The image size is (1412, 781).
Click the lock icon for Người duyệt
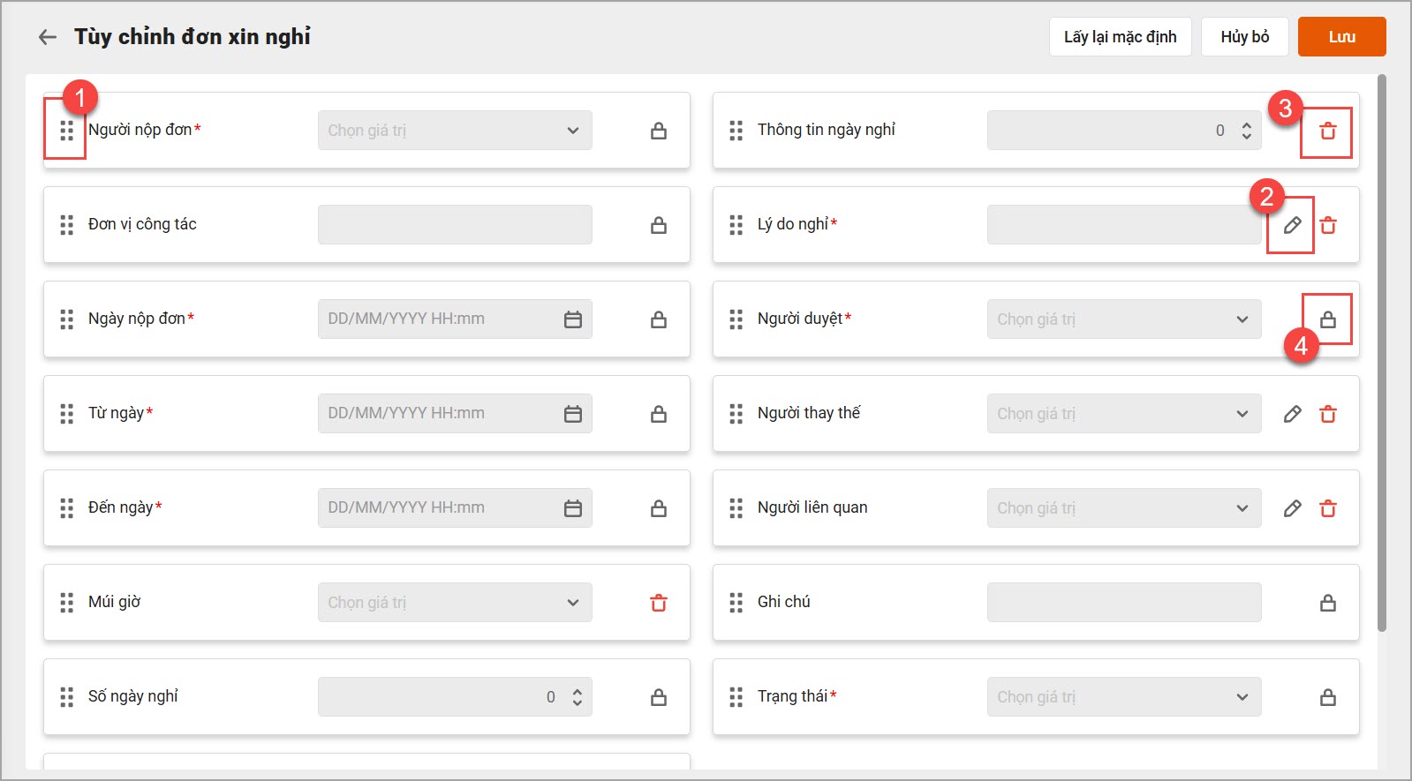click(1327, 319)
